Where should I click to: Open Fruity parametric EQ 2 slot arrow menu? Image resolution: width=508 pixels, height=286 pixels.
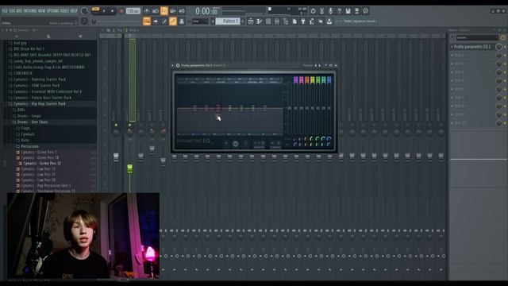coord(452,47)
